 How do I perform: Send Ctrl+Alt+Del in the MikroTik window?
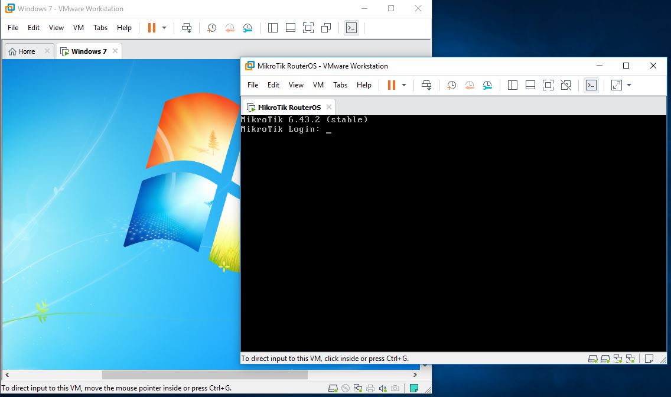coord(426,85)
